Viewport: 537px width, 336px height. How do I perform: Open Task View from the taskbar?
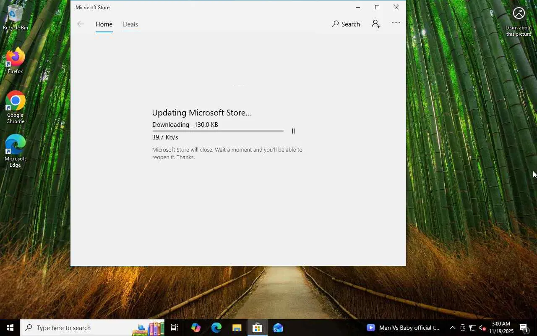tap(175, 328)
